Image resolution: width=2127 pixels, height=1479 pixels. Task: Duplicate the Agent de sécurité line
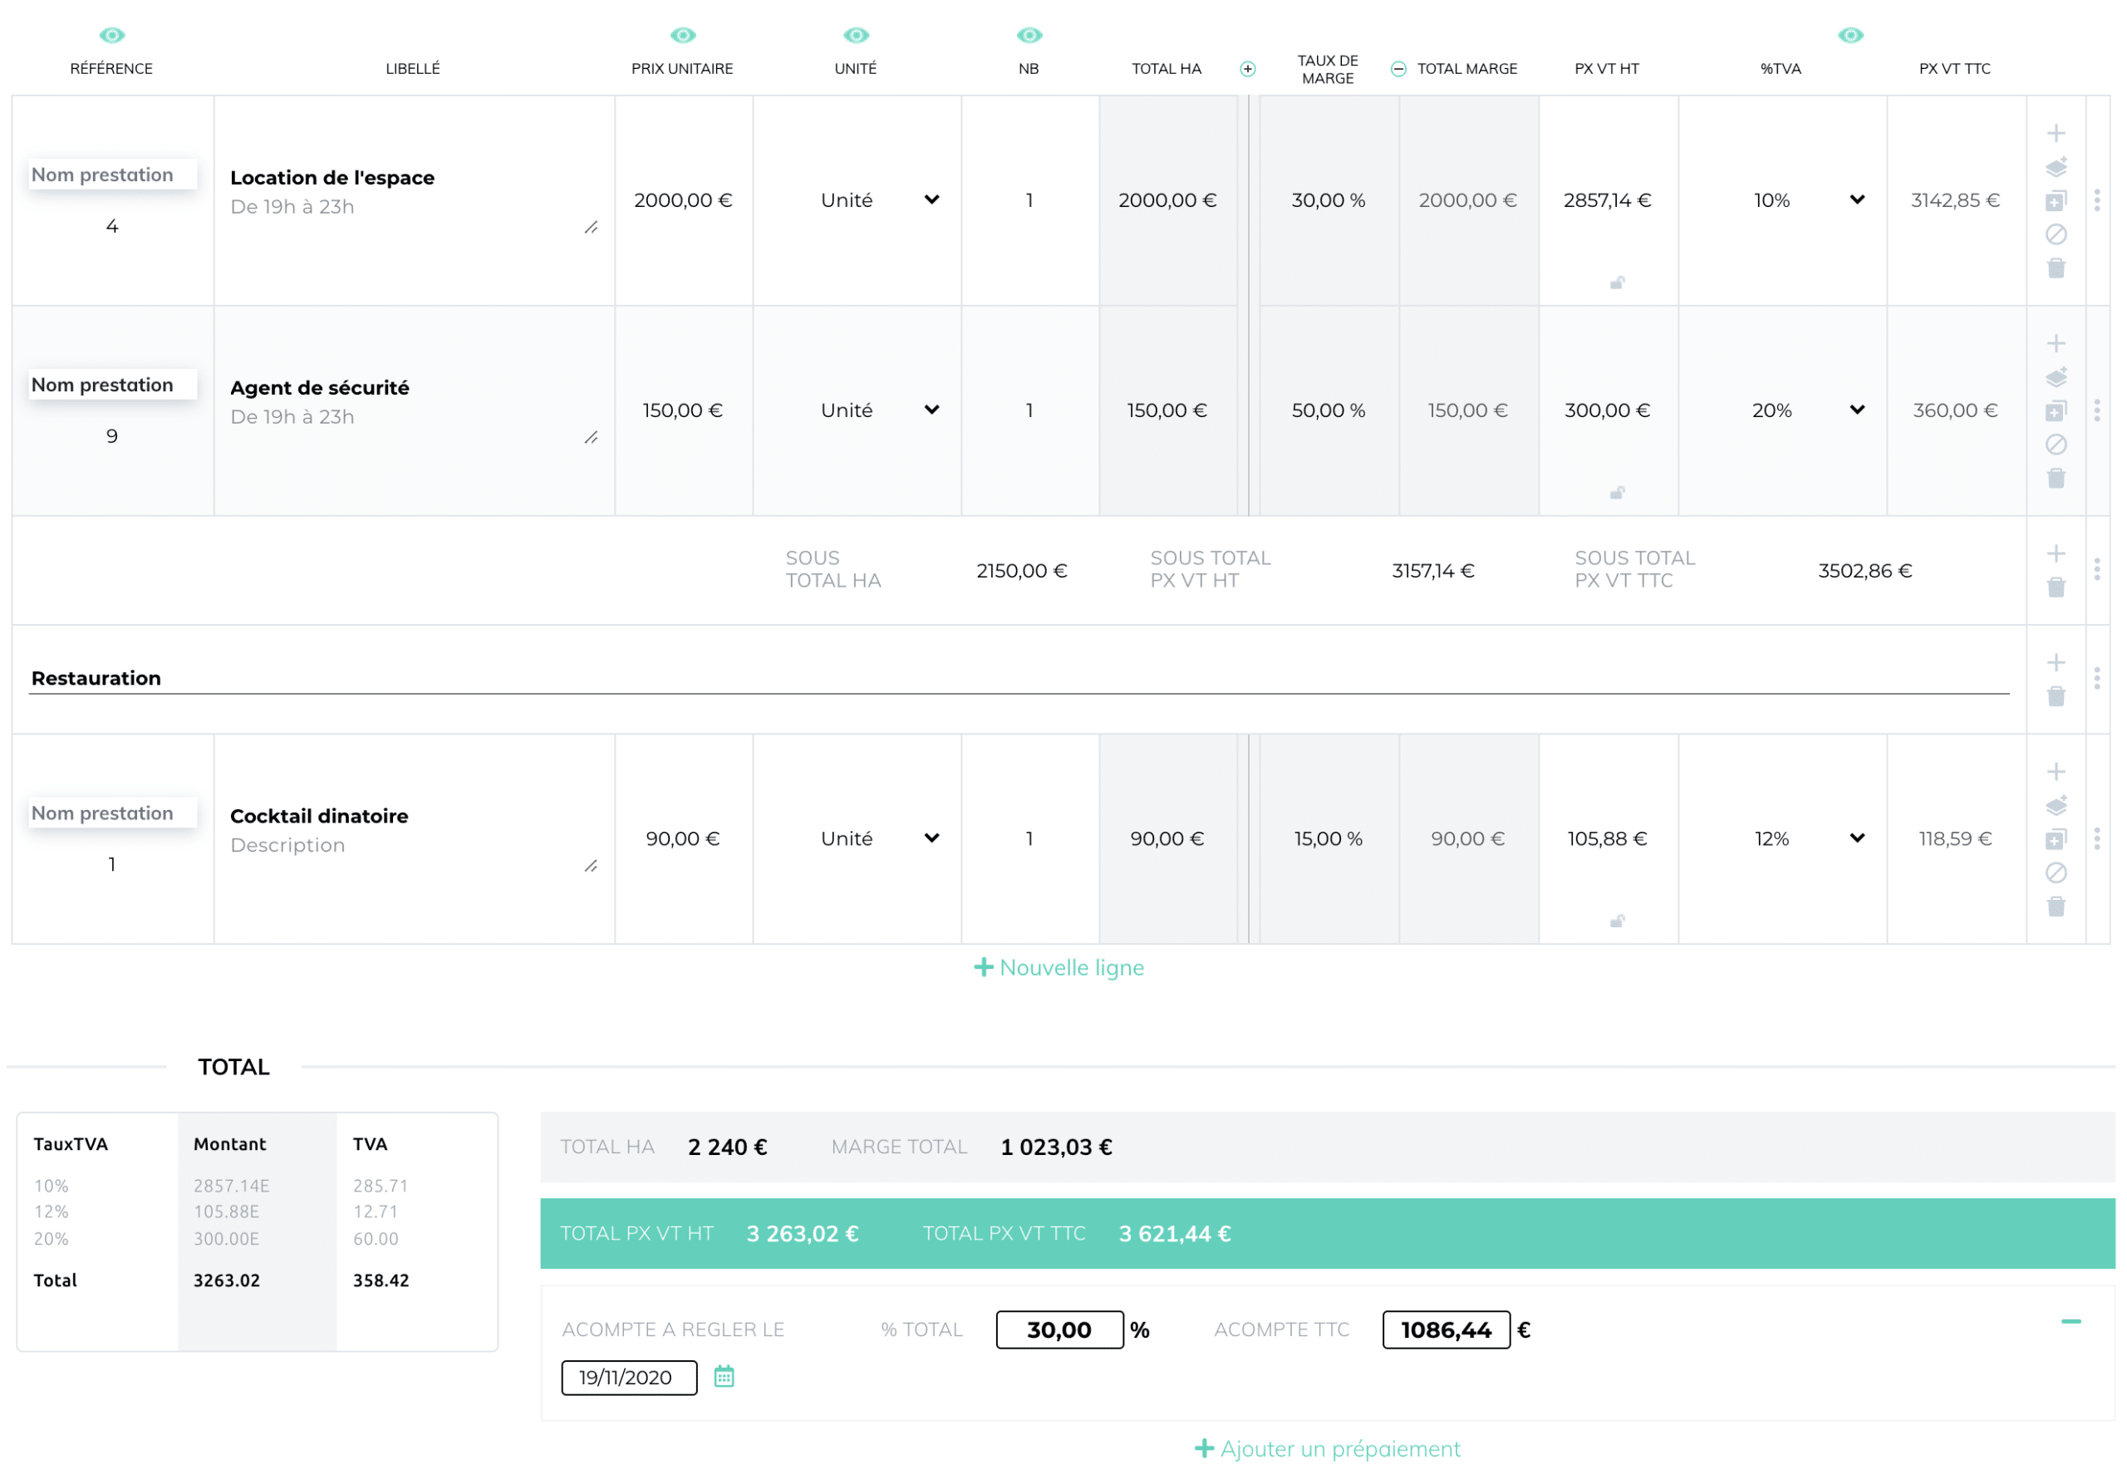tap(2056, 410)
